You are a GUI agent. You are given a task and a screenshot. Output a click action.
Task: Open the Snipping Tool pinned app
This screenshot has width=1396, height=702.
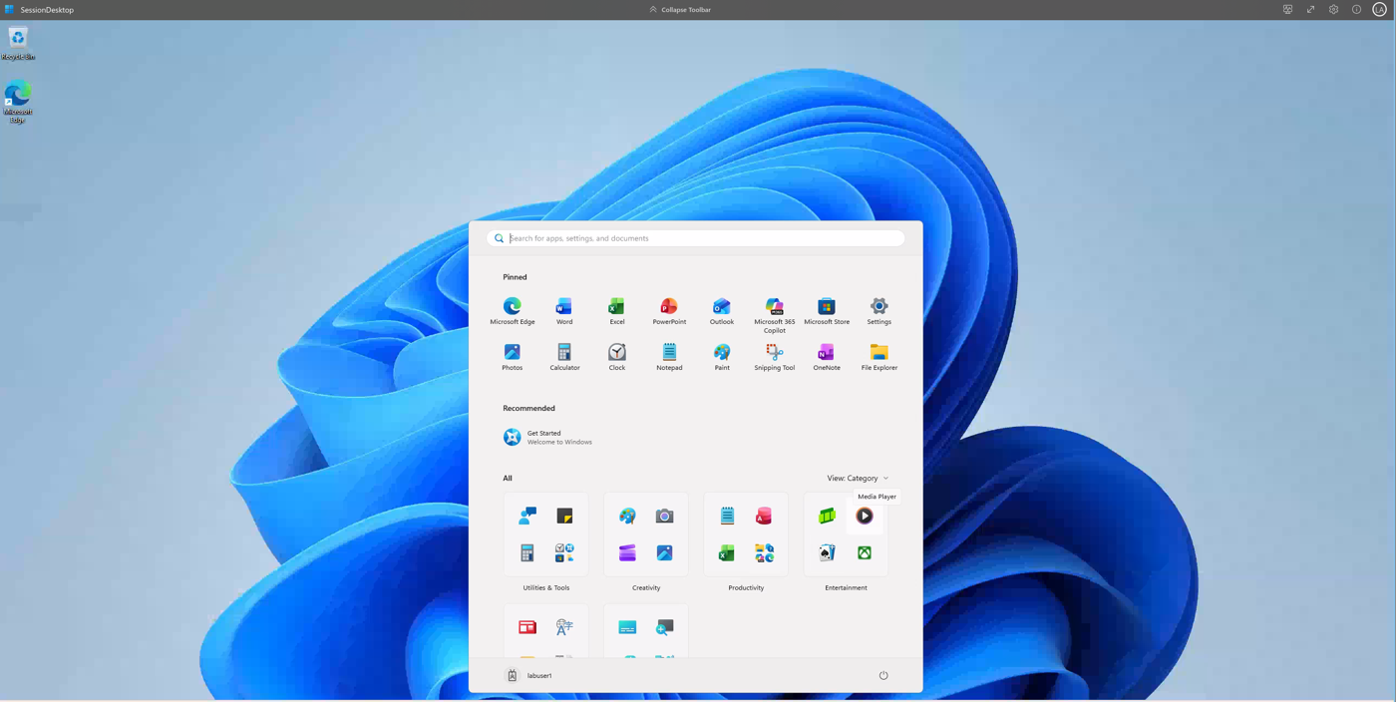pos(775,357)
